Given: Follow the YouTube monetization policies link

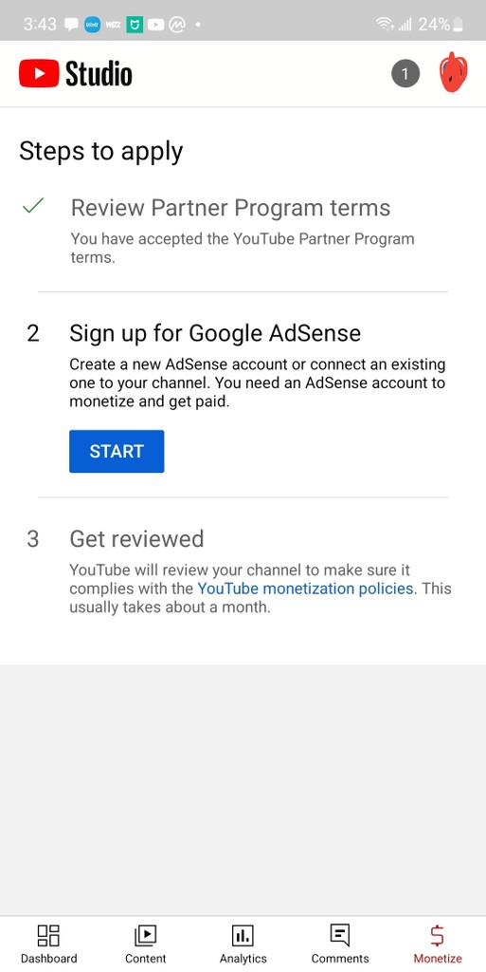Looking at the screenshot, I should [305, 588].
